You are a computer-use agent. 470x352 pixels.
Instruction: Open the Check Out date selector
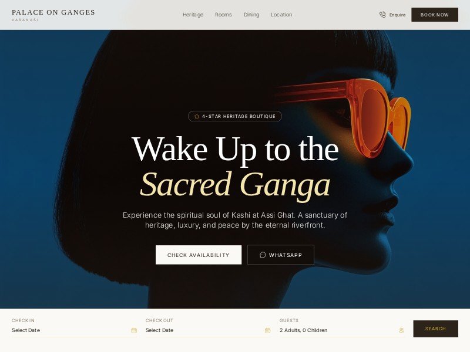point(208,330)
